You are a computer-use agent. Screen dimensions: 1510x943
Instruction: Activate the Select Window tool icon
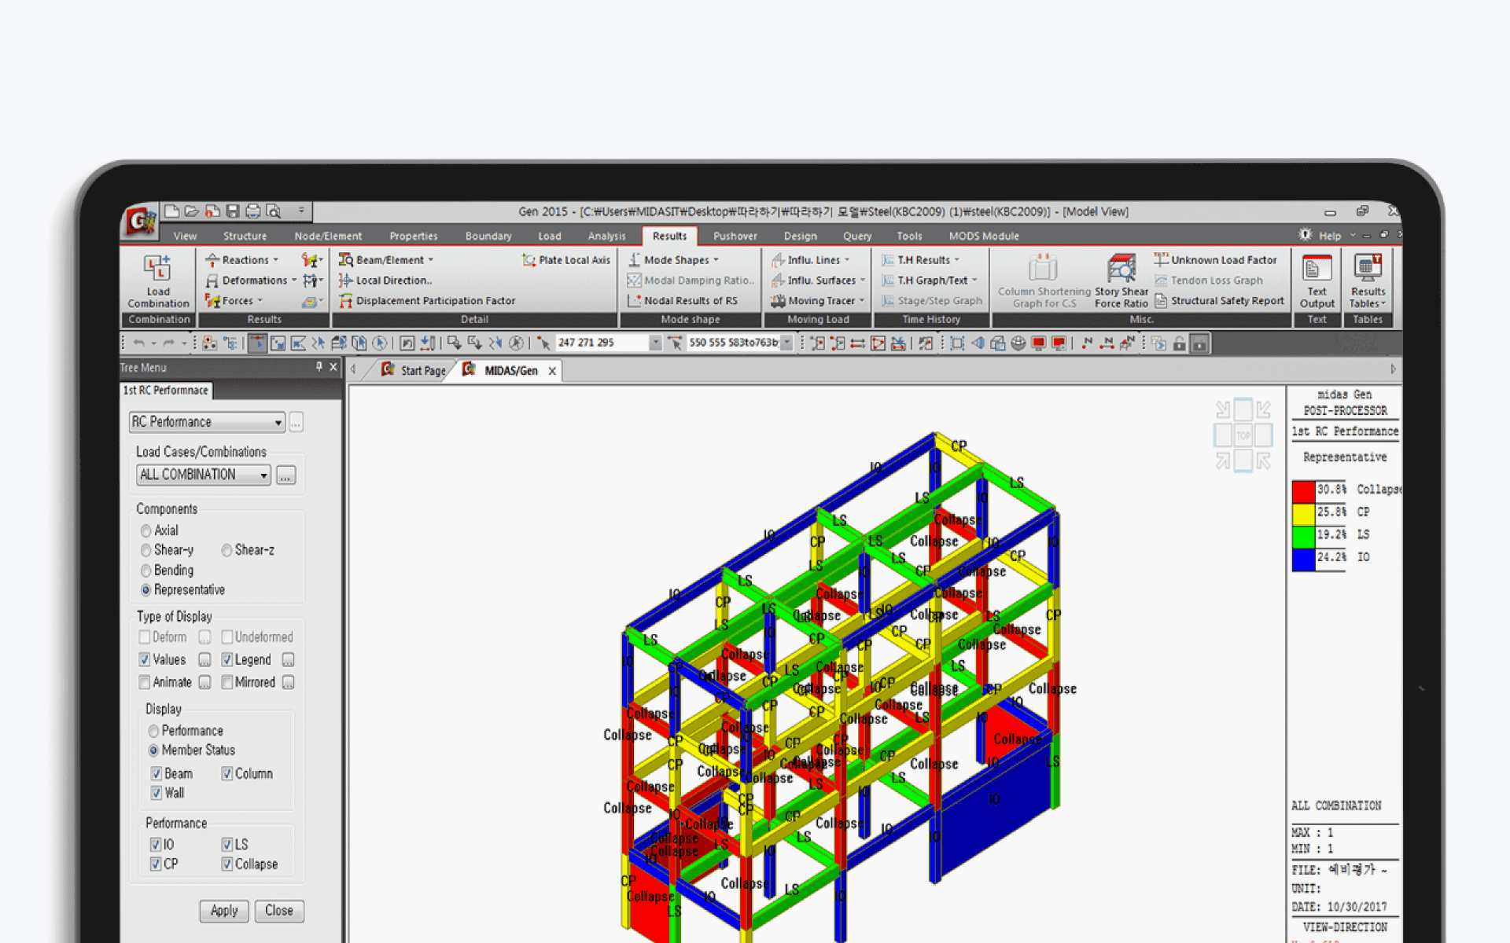tap(278, 343)
